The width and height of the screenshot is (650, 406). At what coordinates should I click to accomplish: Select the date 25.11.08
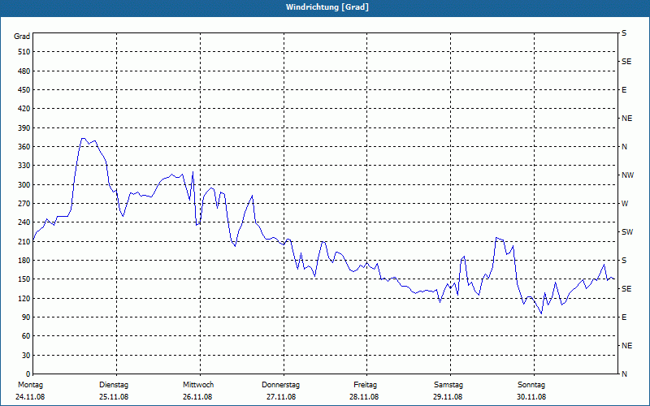point(114,397)
